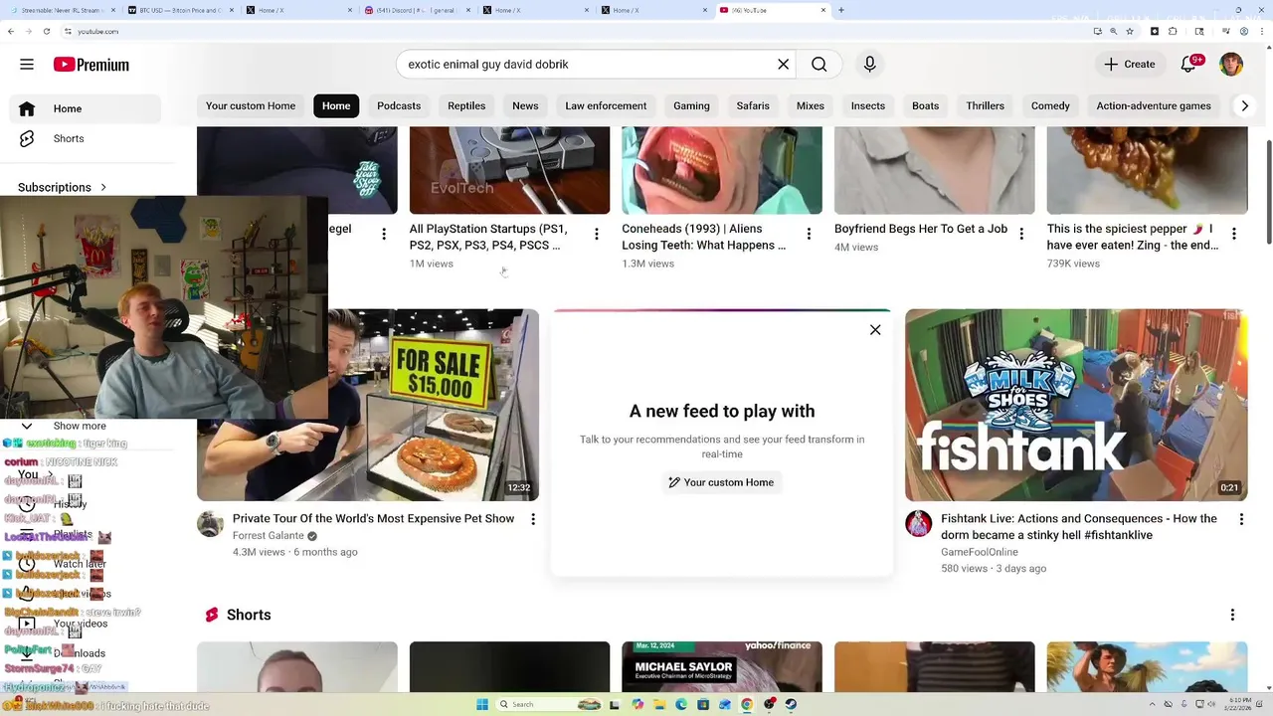The width and height of the screenshot is (1273, 716).
Task: Clear the search box text with the X
Action: pos(783,65)
